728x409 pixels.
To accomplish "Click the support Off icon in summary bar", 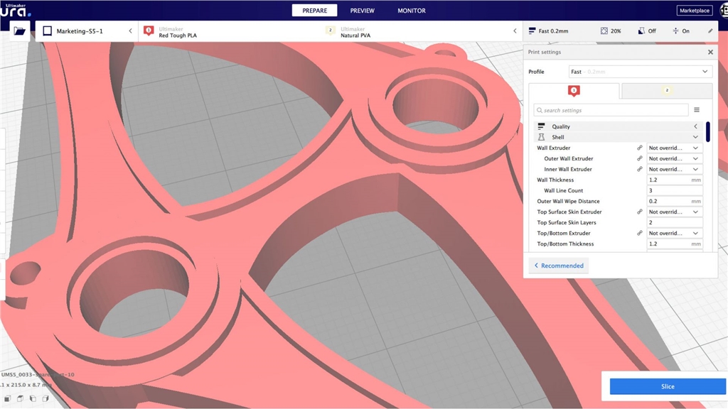I will [x=641, y=31].
